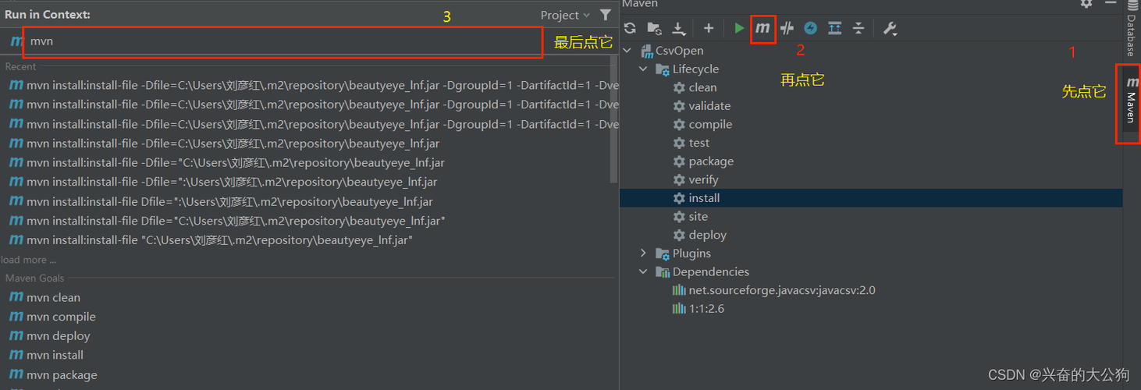This screenshot has height=390, width=1141.
Task: Run Maven build with green play icon
Action: pos(739,29)
